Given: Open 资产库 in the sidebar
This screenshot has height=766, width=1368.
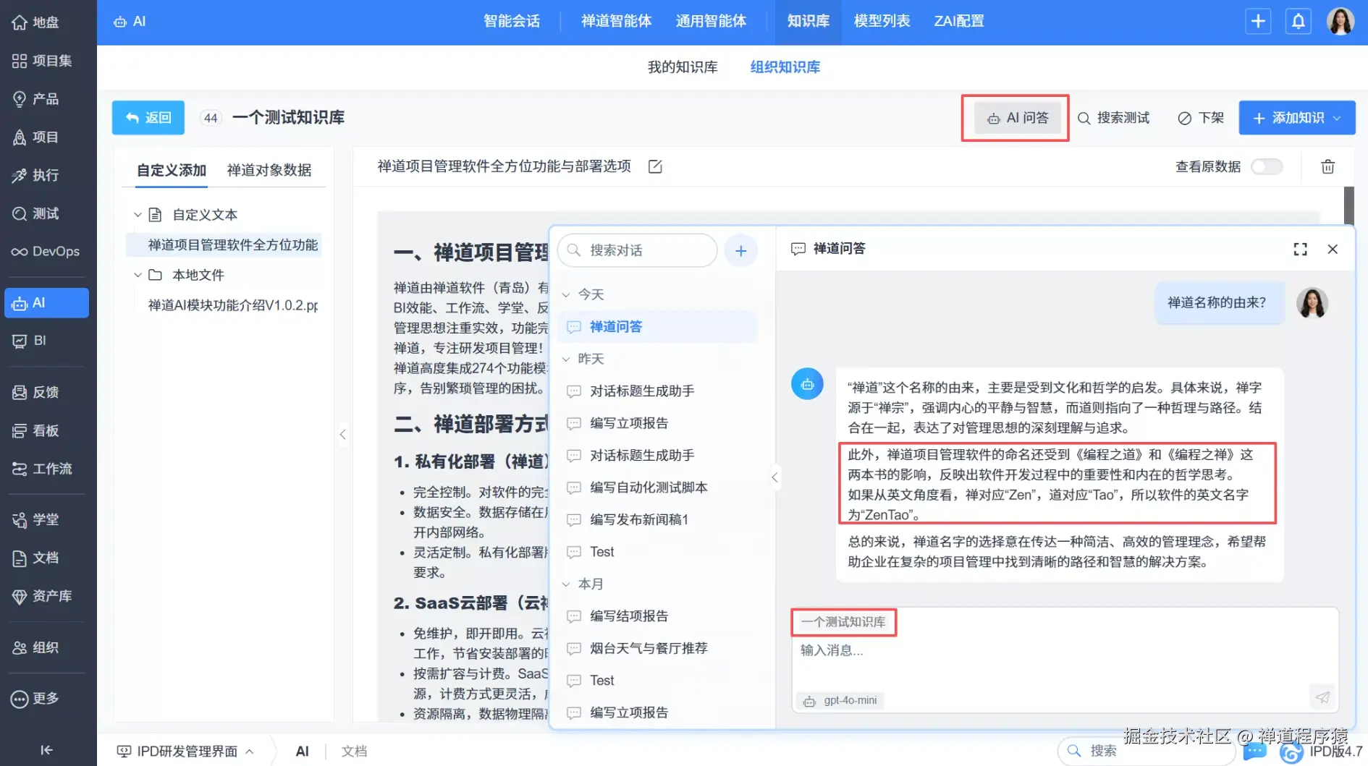Looking at the screenshot, I should pyautogui.click(x=42, y=597).
